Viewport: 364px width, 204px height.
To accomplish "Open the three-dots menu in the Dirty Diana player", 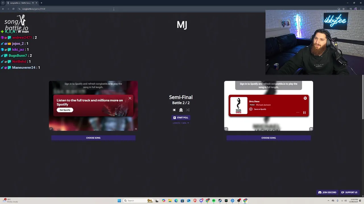I will [x=298, y=112].
